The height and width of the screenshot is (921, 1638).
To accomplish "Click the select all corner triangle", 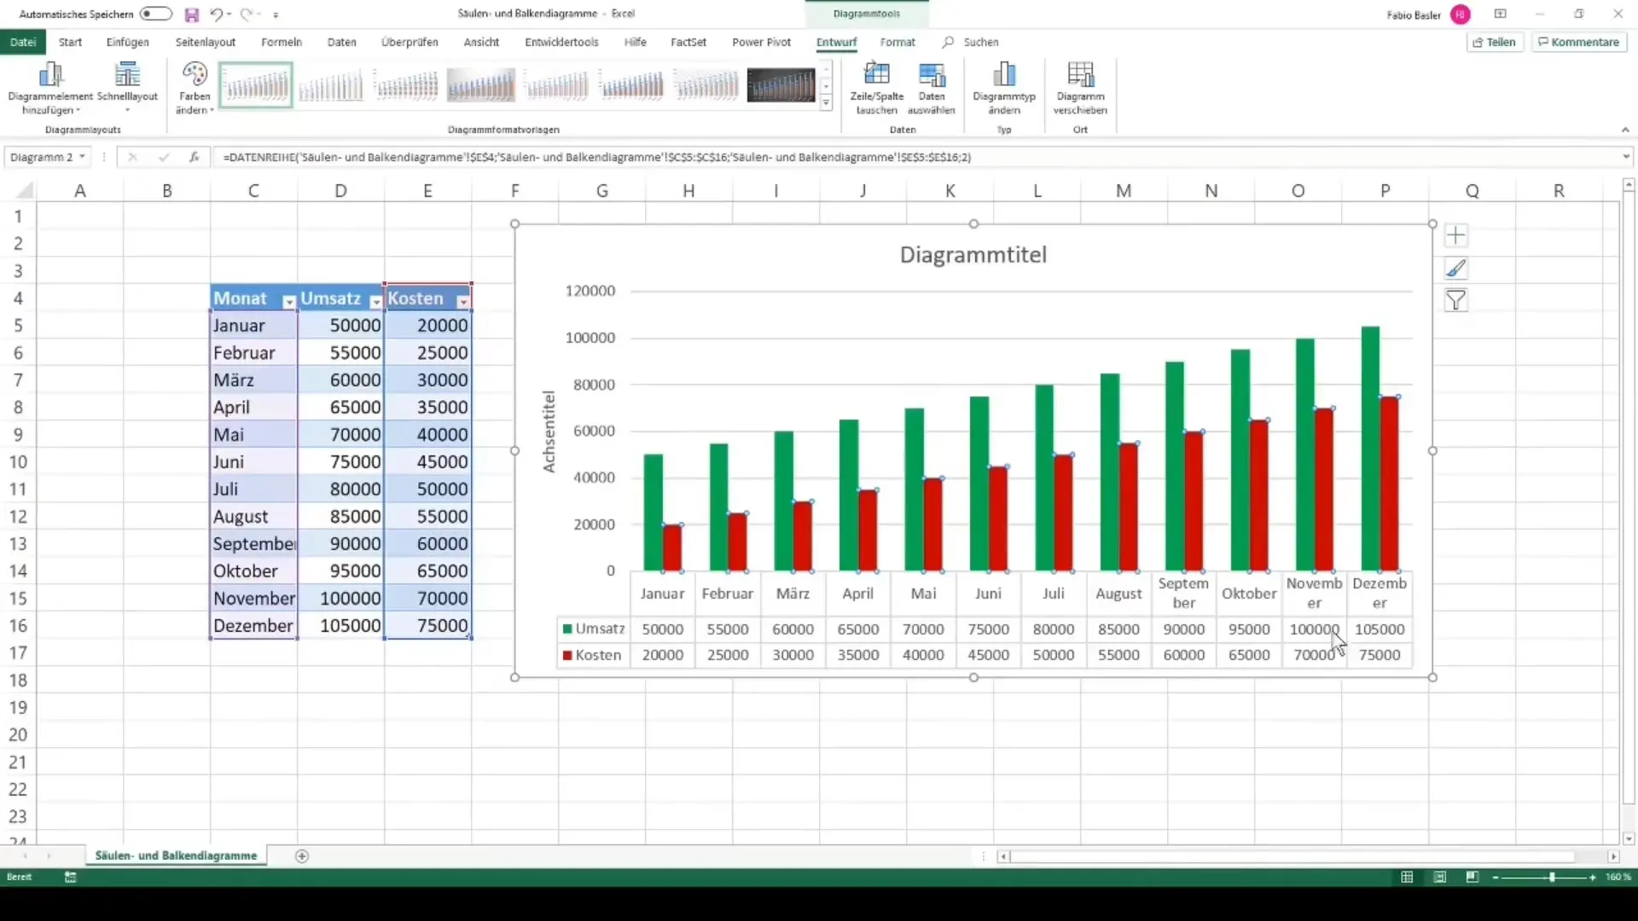I will pyautogui.click(x=24, y=191).
